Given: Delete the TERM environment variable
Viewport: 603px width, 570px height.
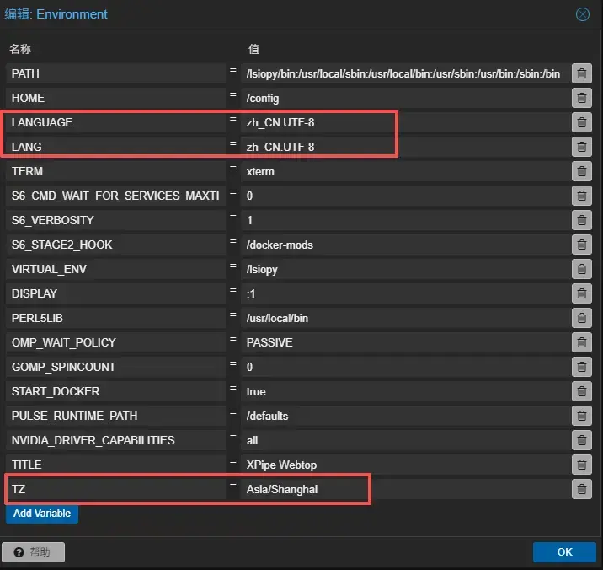Looking at the screenshot, I should pyautogui.click(x=581, y=172).
